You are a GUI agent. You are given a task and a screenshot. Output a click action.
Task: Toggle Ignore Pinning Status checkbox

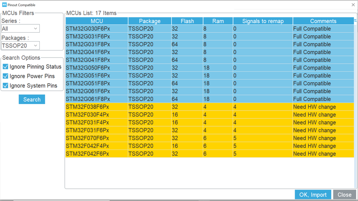(5, 67)
